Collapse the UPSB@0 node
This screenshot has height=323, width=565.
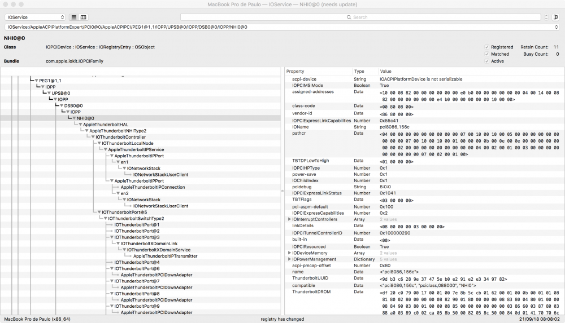[x=49, y=93]
